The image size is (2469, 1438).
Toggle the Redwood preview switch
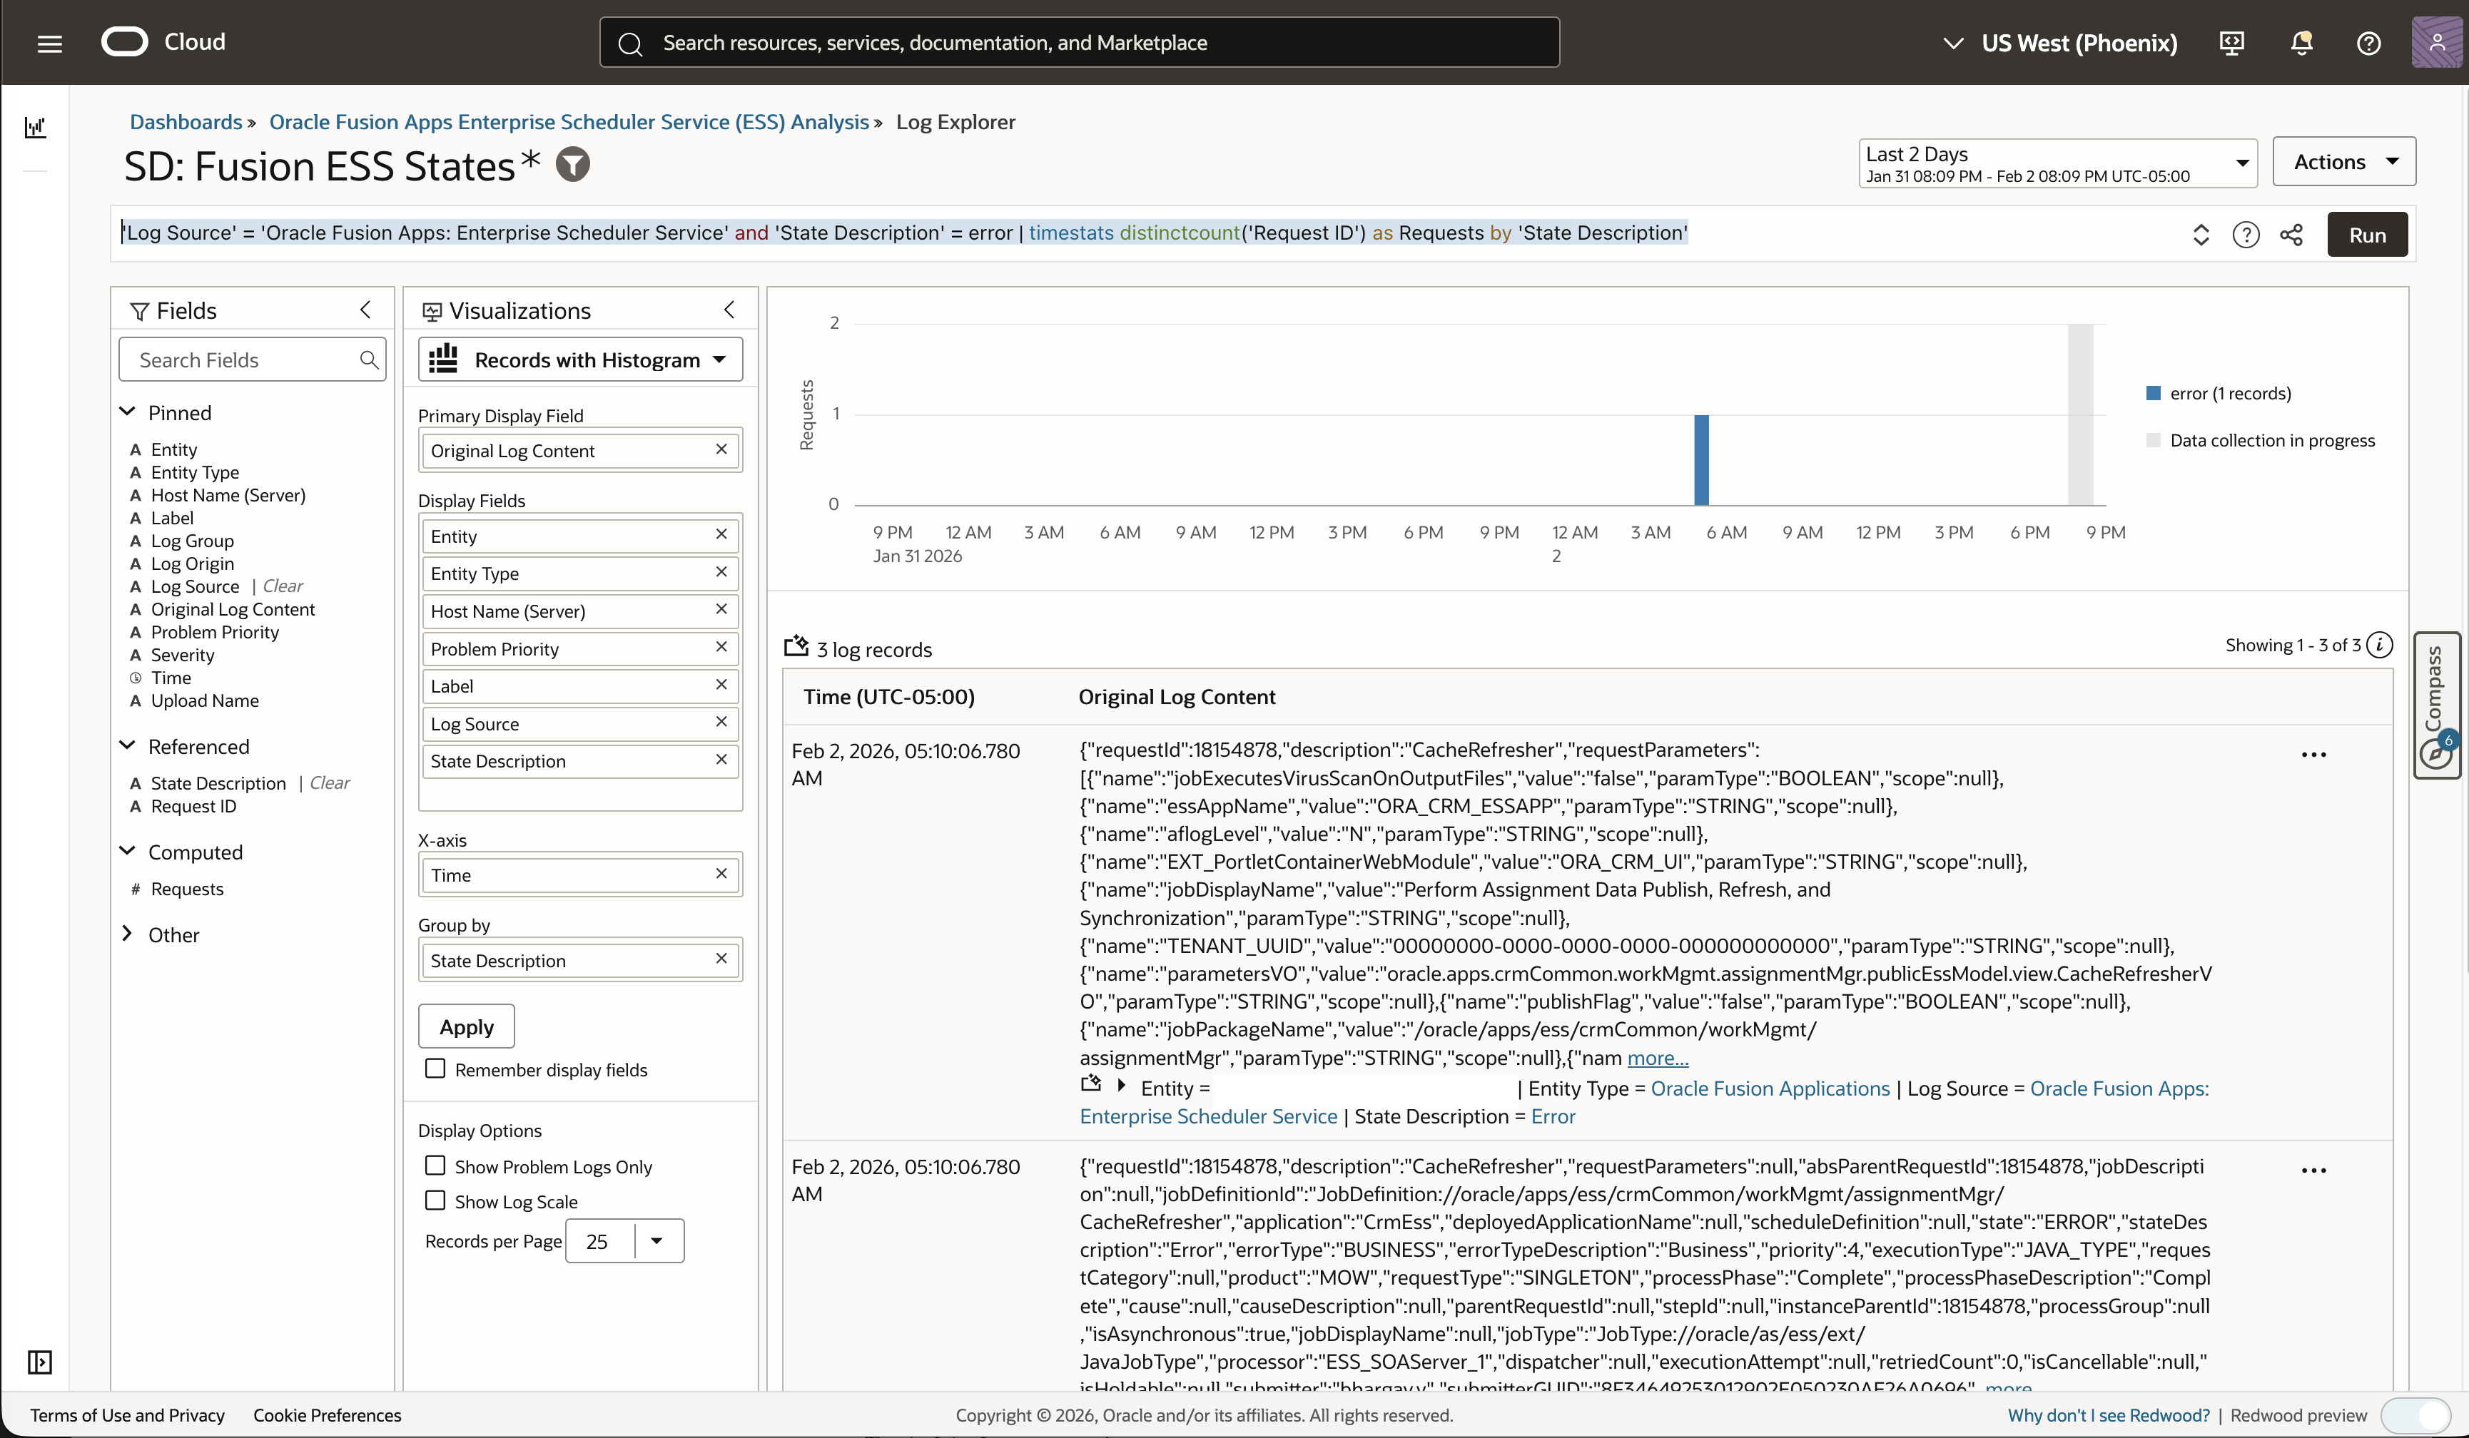click(2416, 1414)
